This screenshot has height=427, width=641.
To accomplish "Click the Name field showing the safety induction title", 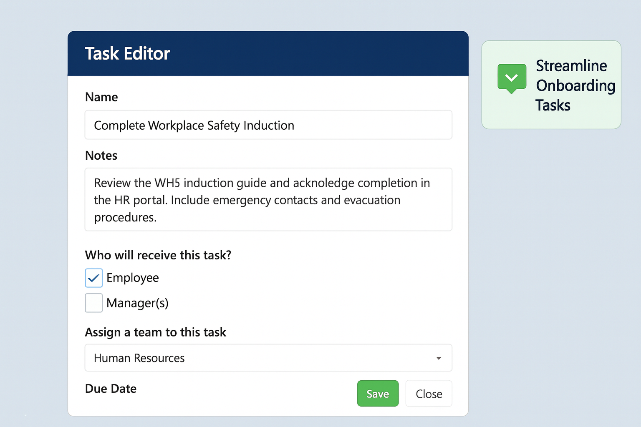I will [x=268, y=125].
